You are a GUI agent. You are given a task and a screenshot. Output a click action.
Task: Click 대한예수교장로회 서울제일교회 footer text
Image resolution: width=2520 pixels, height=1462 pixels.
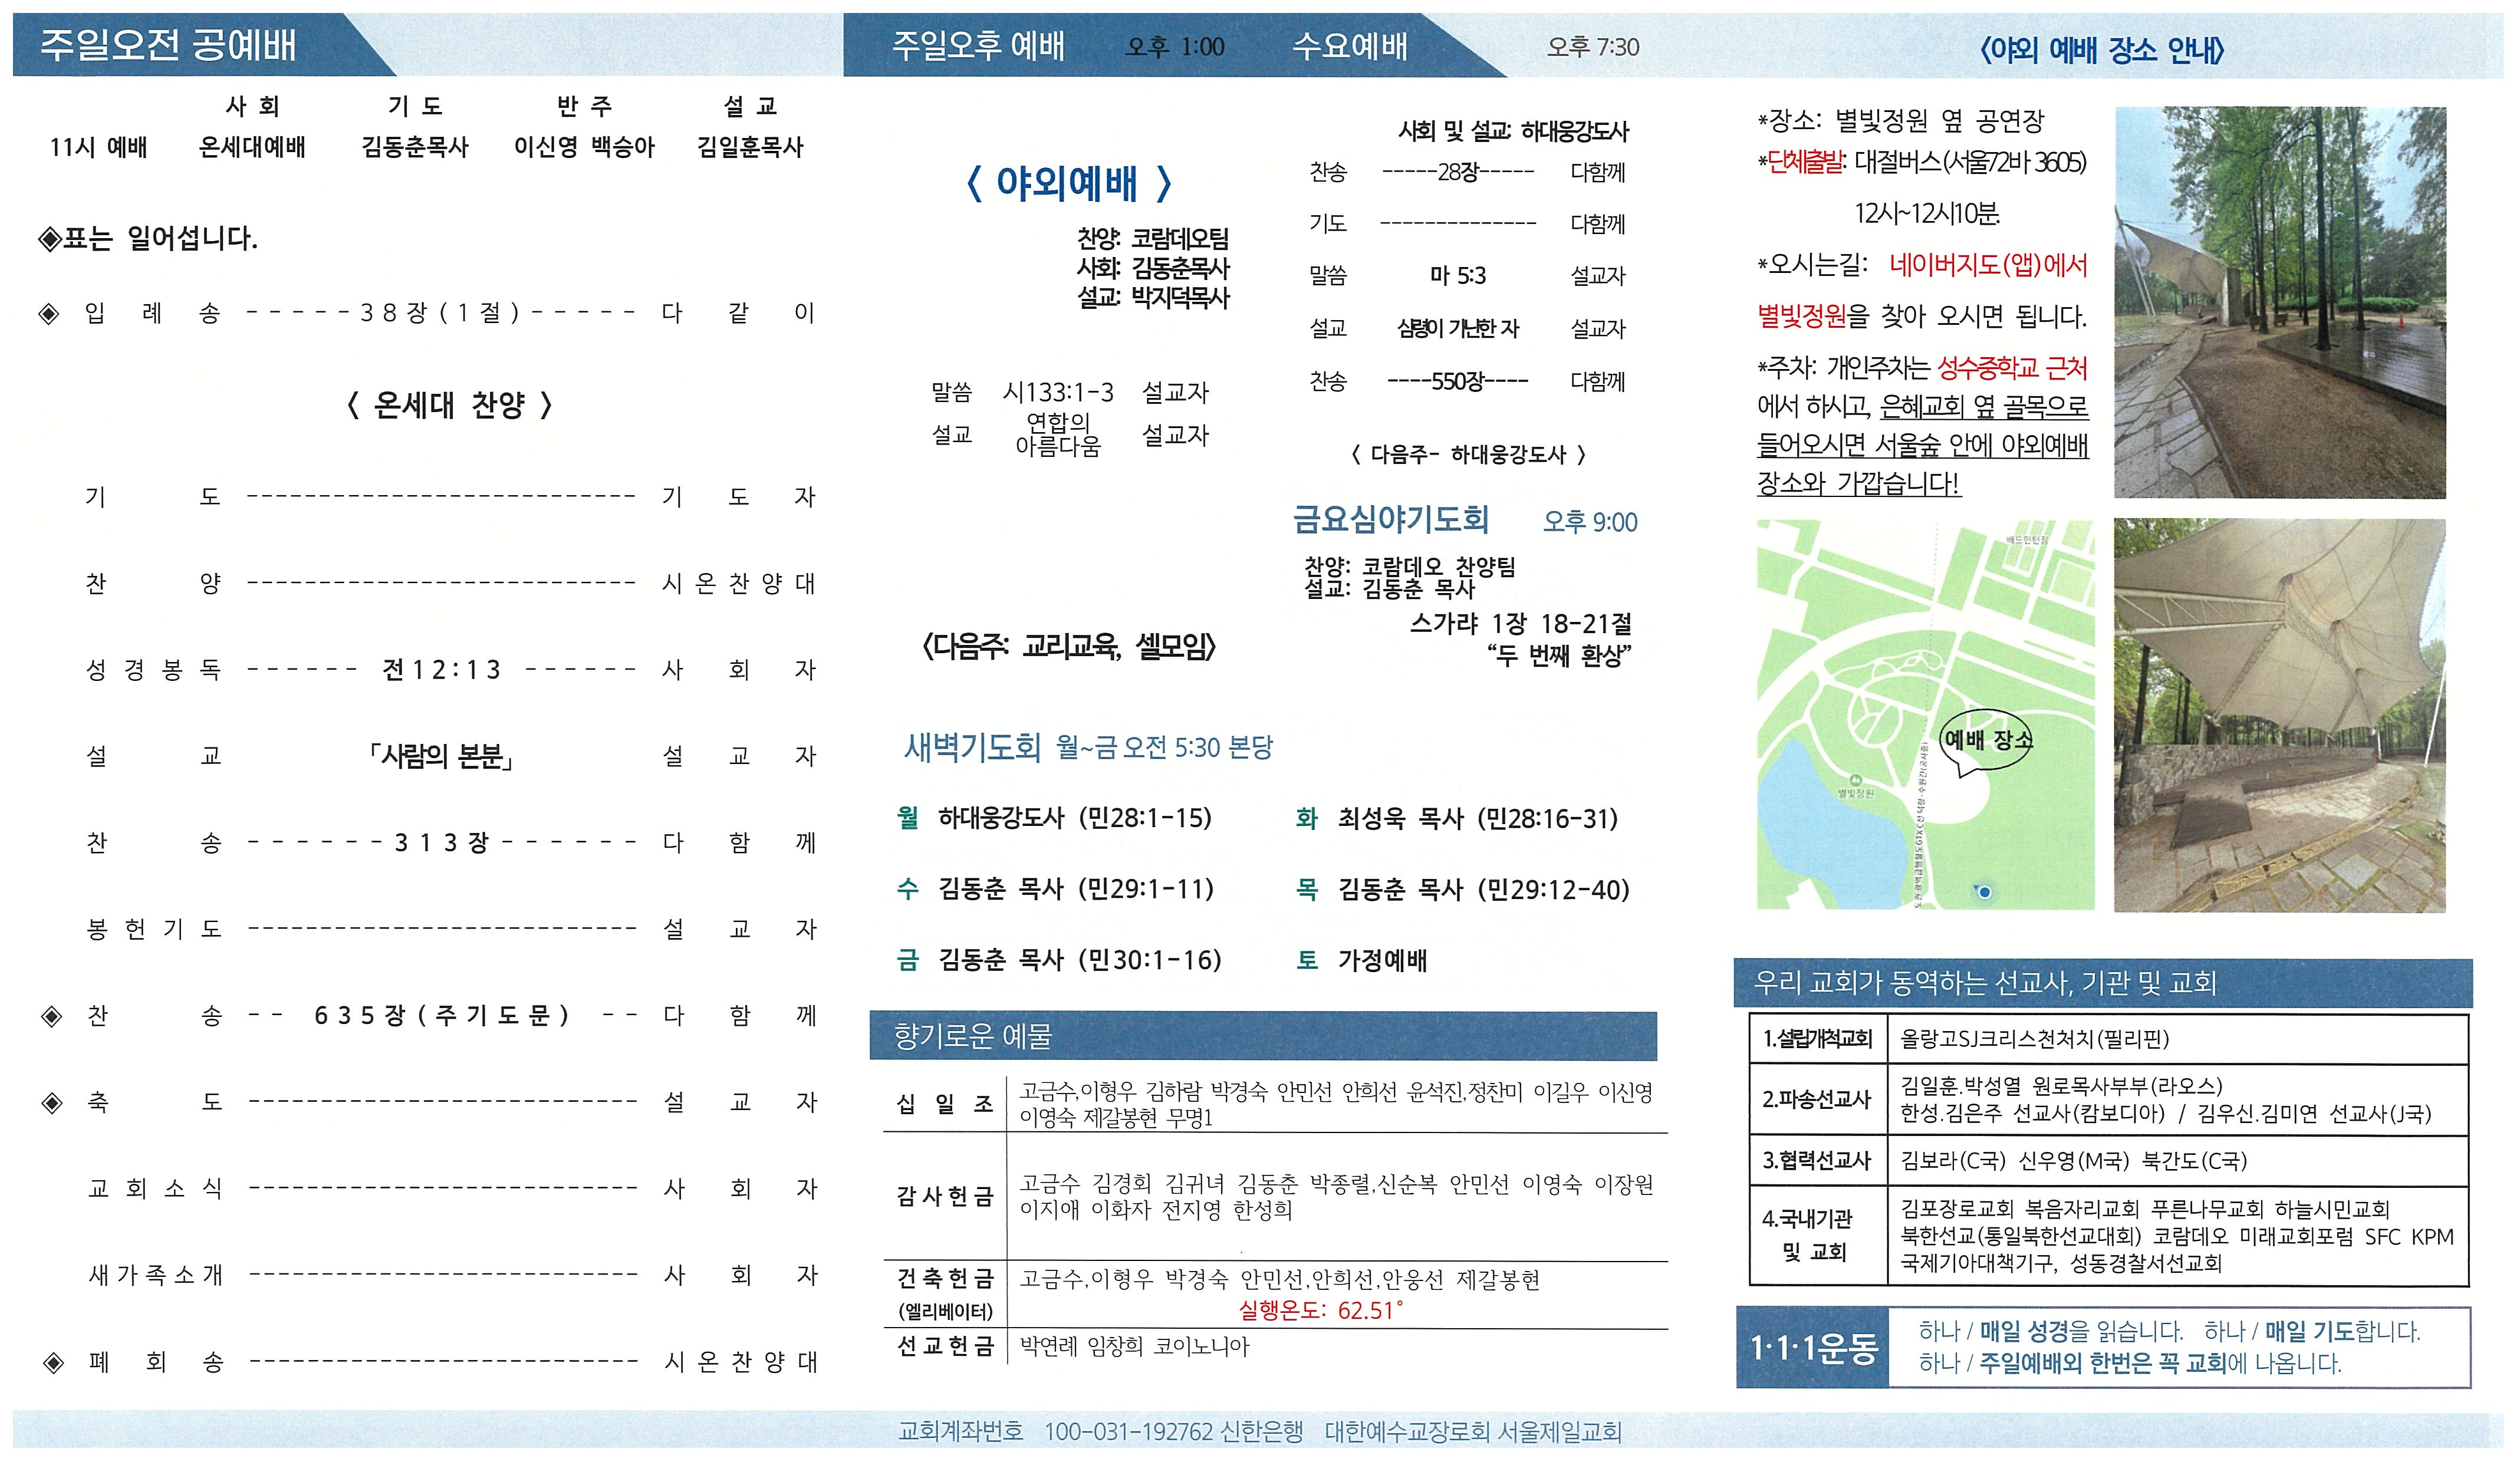point(1472,1432)
